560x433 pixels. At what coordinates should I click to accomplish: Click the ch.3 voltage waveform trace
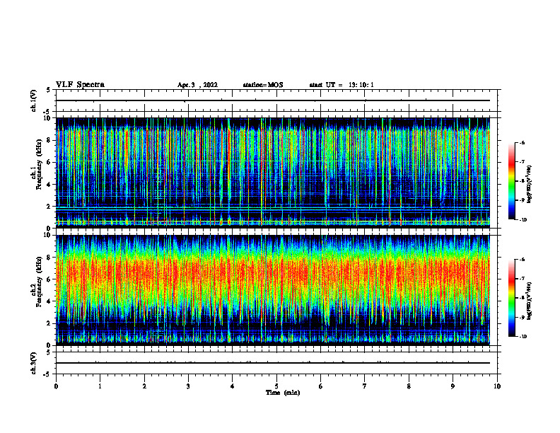pyautogui.click(x=273, y=363)
